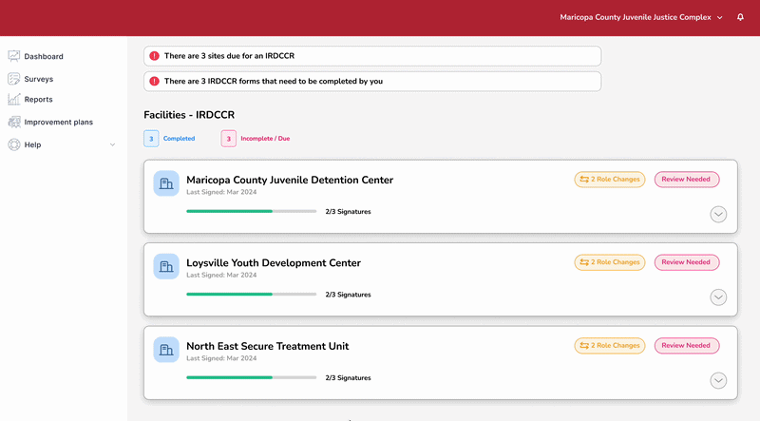This screenshot has width=760, height=421.
Task: Click Maricopa County Juvenile Detention Center building icon
Action: click(x=166, y=183)
